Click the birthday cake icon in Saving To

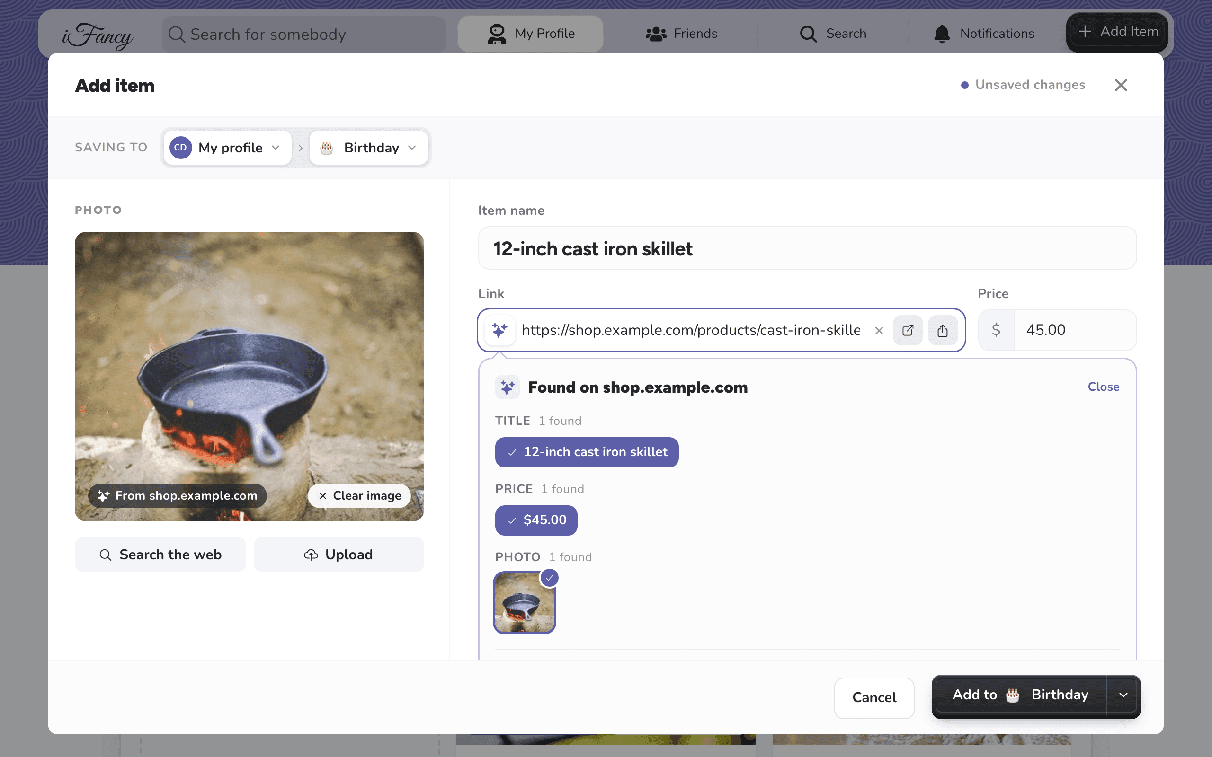pyautogui.click(x=327, y=148)
